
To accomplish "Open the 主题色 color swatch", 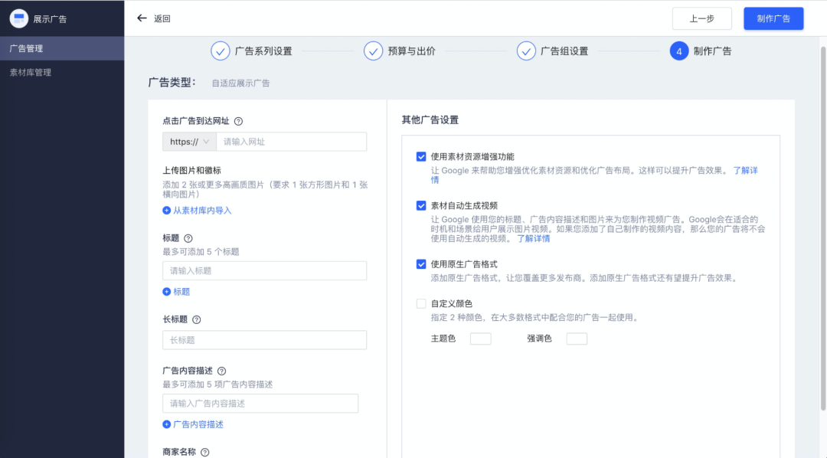I will pyautogui.click(x=480, y=339).
